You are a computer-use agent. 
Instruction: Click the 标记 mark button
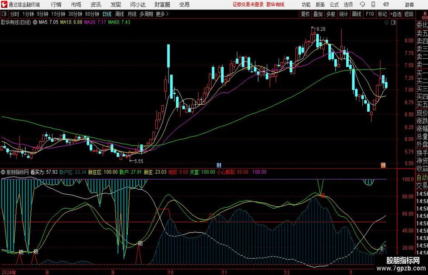pos(382,14)
